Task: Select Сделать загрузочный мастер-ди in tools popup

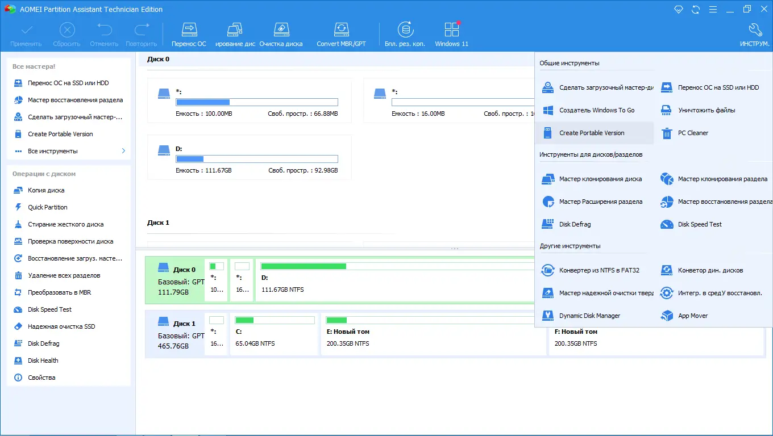Action: (595, 87)
